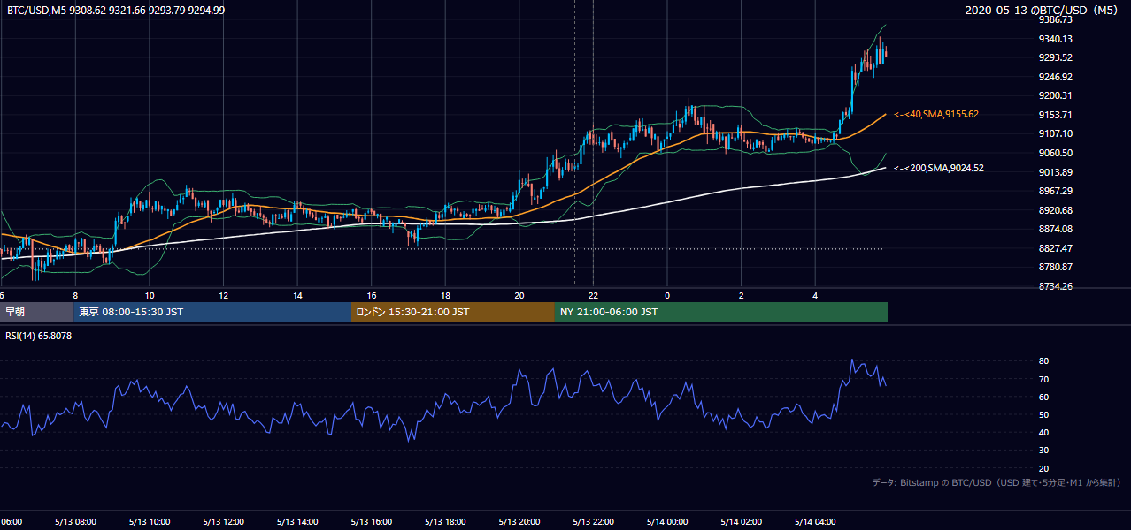Image resolution: width=1131 pixels, height=530 pixels.
Task: Click hour tick 16 under price chart
Action: pyautogui.click(x=372, y=296)
